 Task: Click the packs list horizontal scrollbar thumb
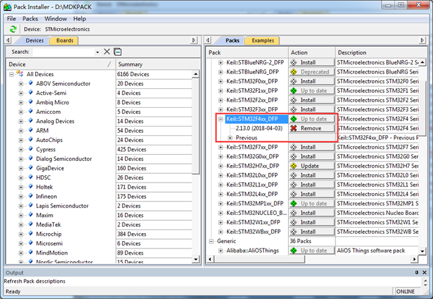(259, 259)
